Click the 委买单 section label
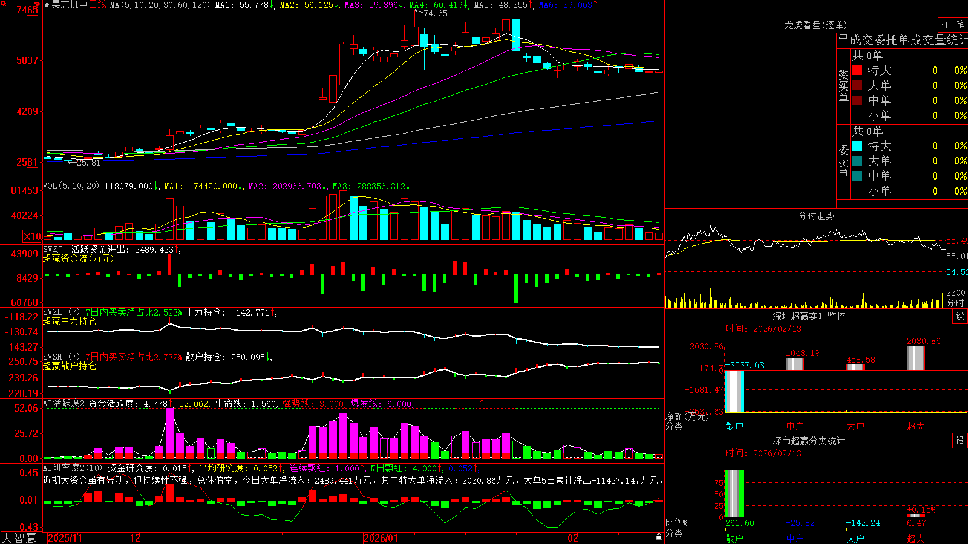The image size is (968, 544). 843,86
